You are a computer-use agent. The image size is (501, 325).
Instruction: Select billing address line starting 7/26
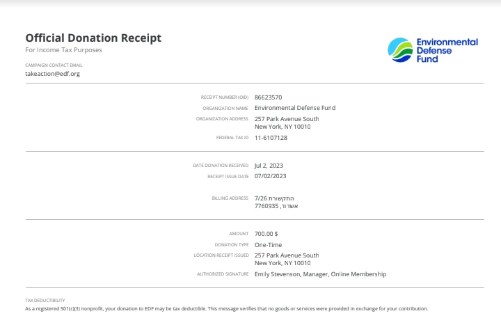[274, 198]
